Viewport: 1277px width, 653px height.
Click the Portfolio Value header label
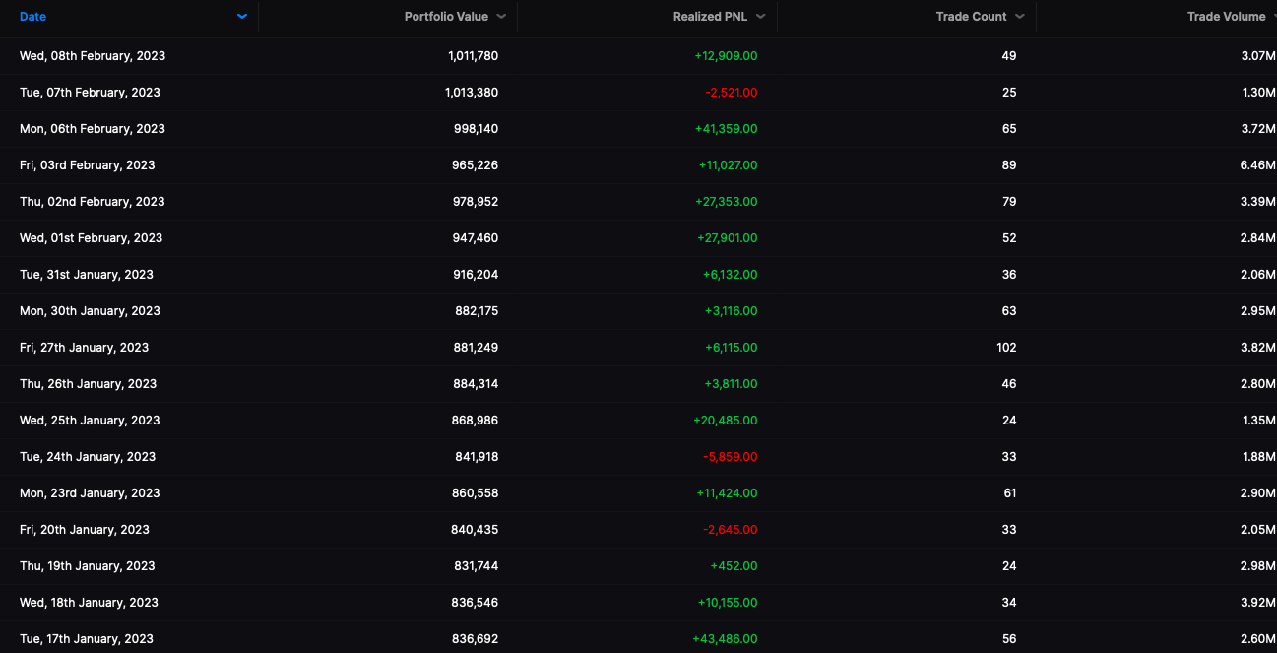pos(446,17)
